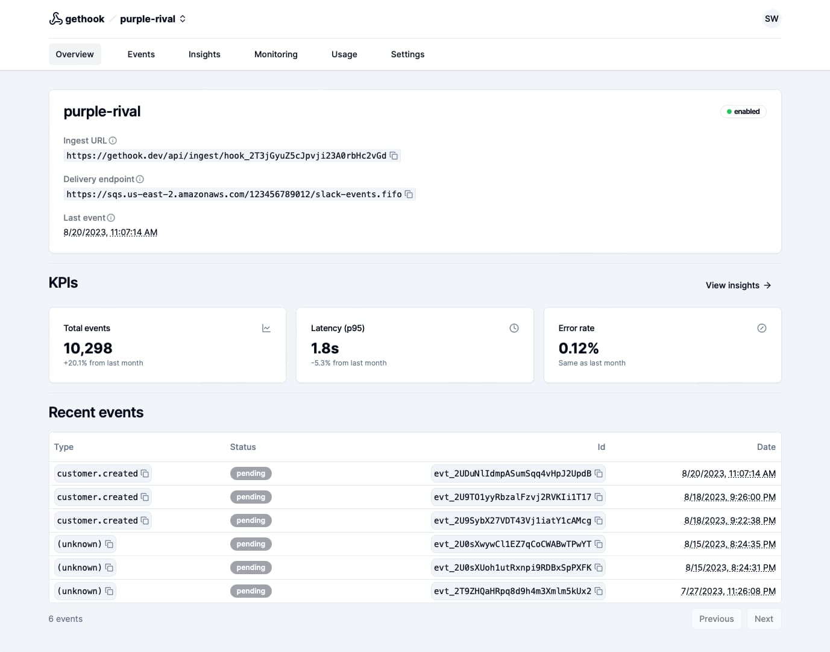Copy the first customer.created event type
The image size is (830, 652).
pos(145,473)
